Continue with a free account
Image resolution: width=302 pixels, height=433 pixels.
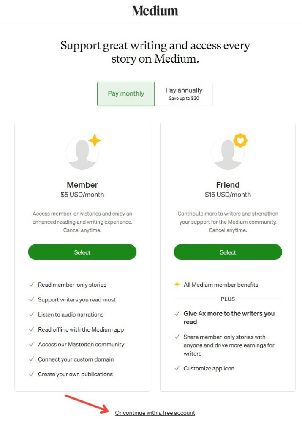pyautogui.click(x=155, y=413)
